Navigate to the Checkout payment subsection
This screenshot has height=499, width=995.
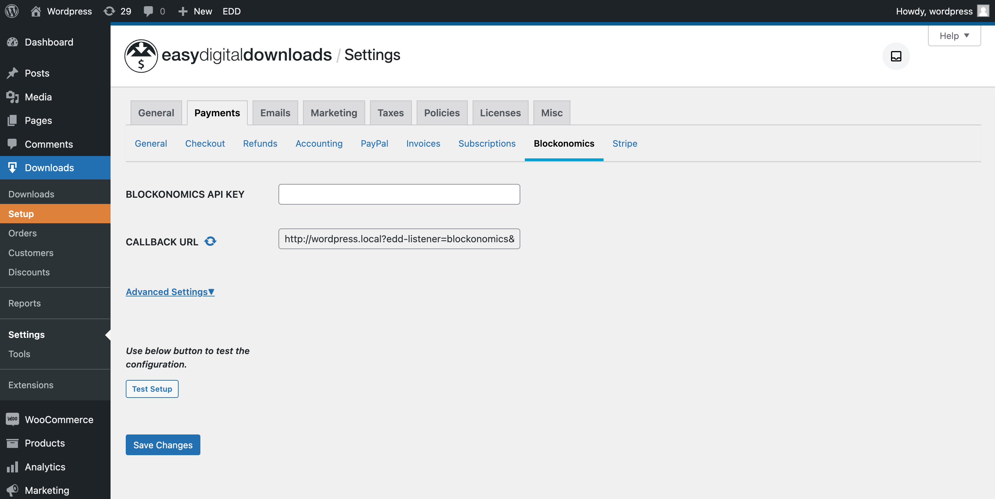coord(205,143)
